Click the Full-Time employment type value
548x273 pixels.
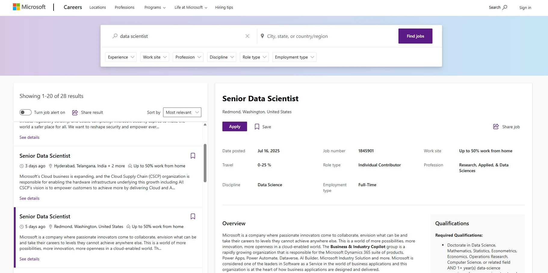[x=367, y=185]
